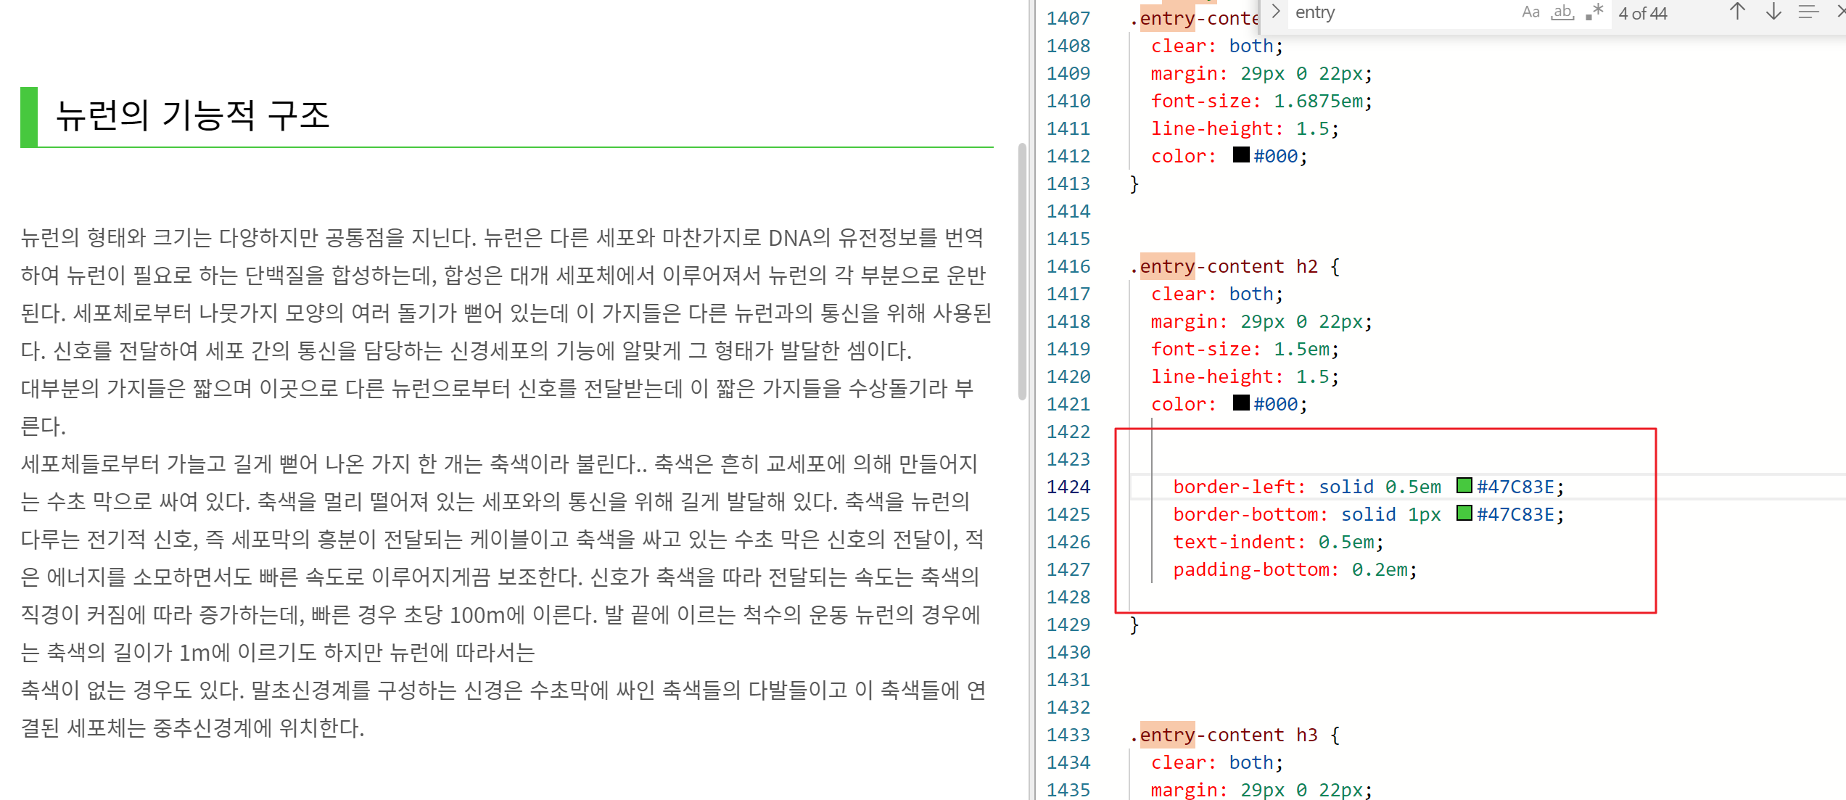Go to previous match arrow
Image resolution: width=1846 pixels, height=800 pixels.
(1737, 12)
